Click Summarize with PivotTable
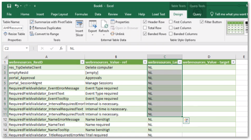Viewport: 251px width, 140px height. click(x=51, y=22)
